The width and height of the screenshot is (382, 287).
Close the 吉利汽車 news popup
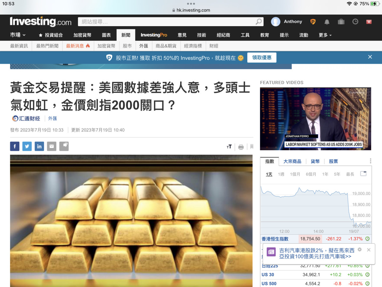tap(369, 250)
